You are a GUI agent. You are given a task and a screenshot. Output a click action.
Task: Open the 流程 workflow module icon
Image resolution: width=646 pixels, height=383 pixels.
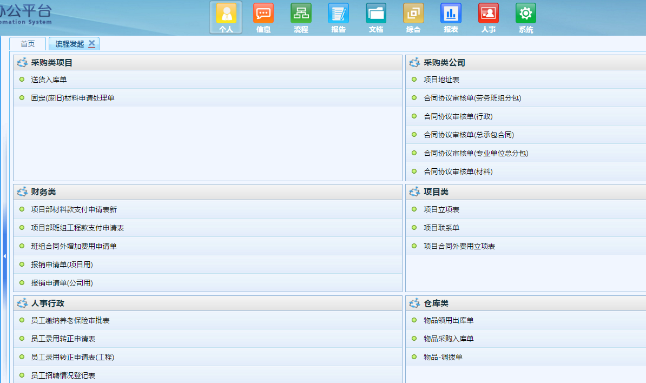click(x=301, y=17)
